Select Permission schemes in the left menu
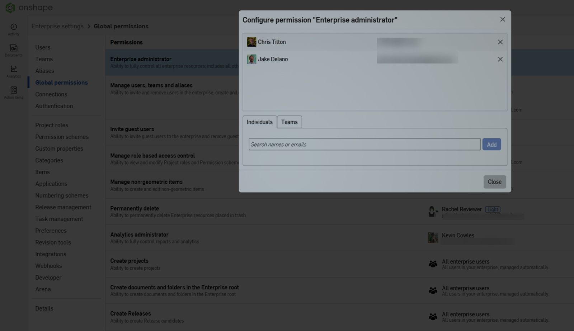The height and width of the screenshot is (331, 574). click(62, 137)
